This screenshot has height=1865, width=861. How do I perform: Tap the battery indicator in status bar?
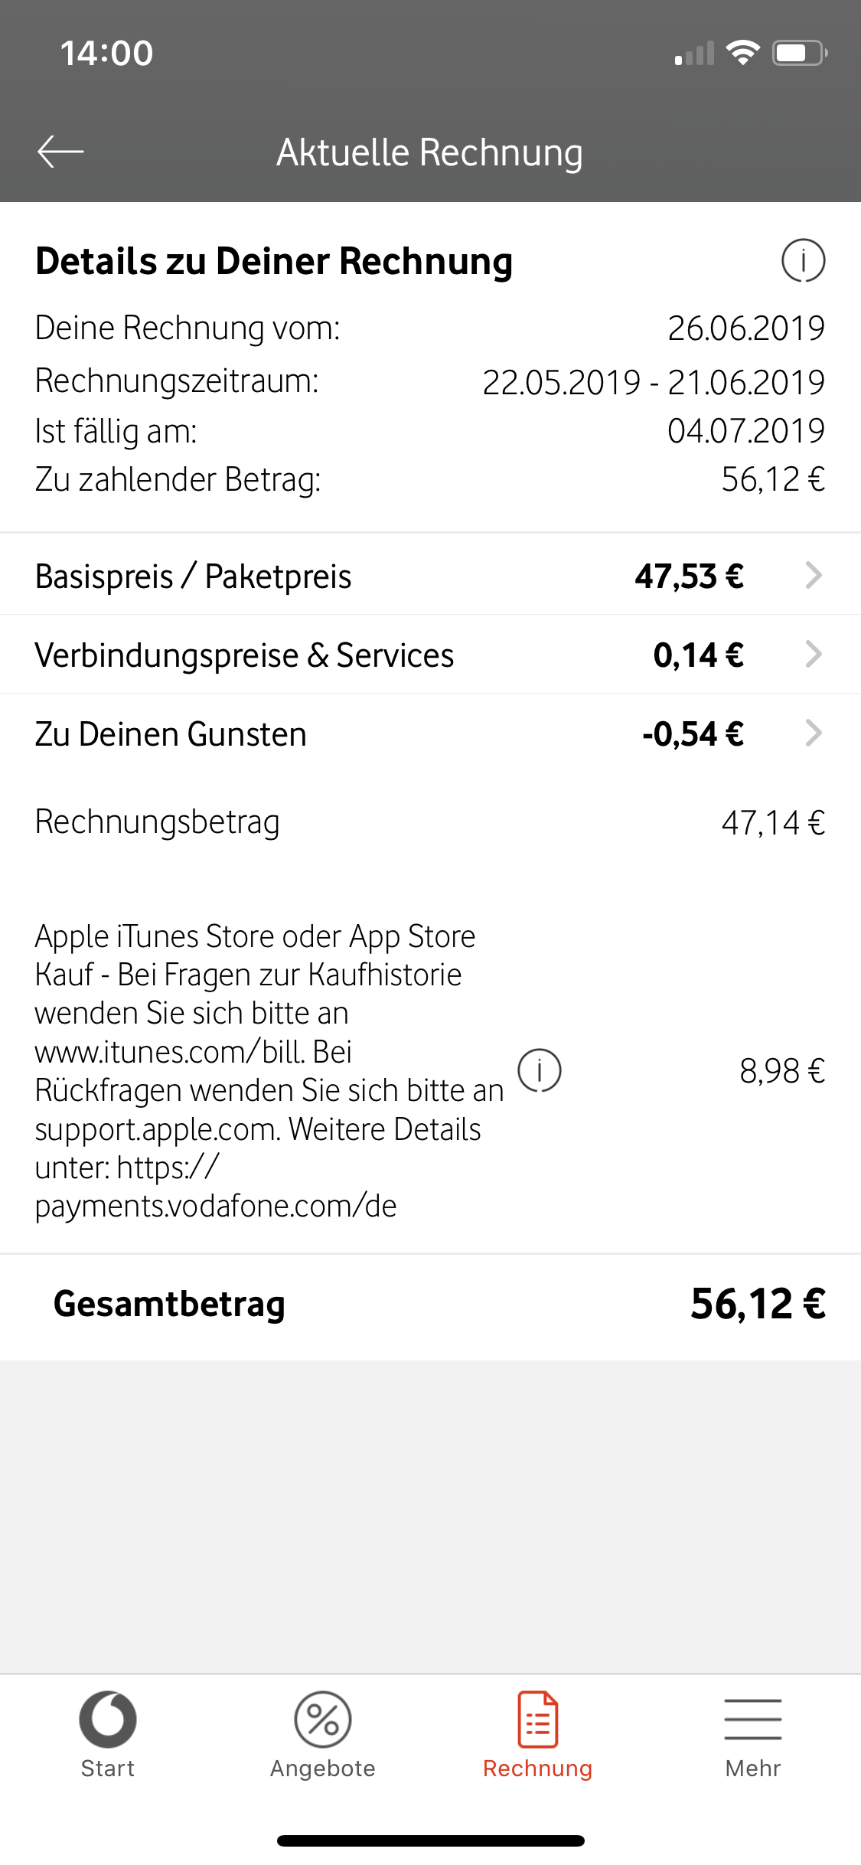coord(800,53)
